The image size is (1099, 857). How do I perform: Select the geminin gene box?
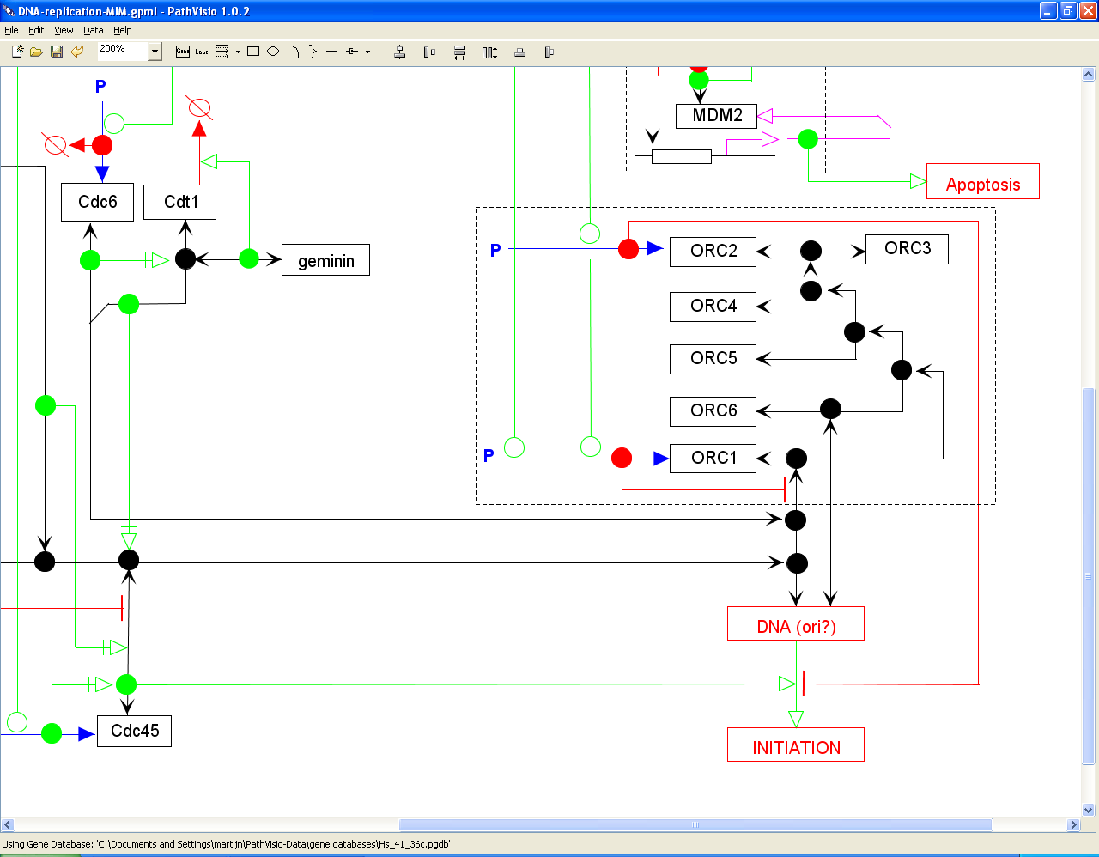coord(326,260)
